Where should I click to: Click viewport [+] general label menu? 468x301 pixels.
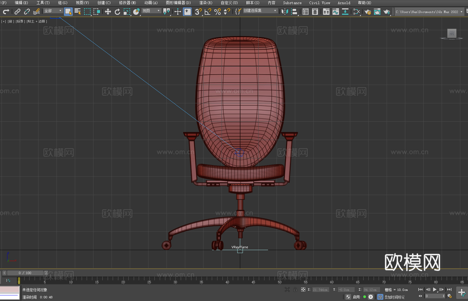[x=4, y=21]
